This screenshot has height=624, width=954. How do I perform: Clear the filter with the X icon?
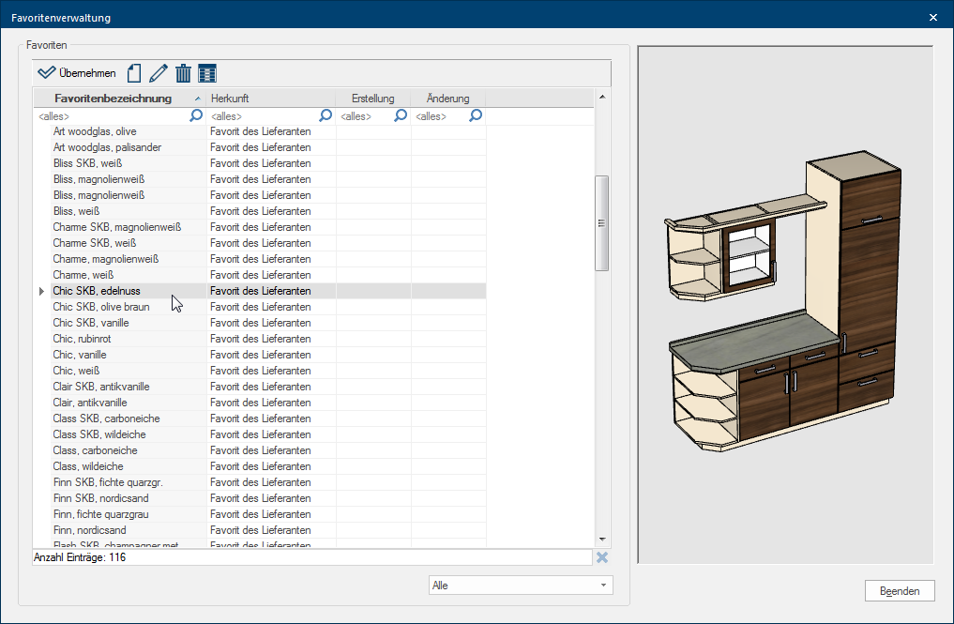[x=602, y=557]
